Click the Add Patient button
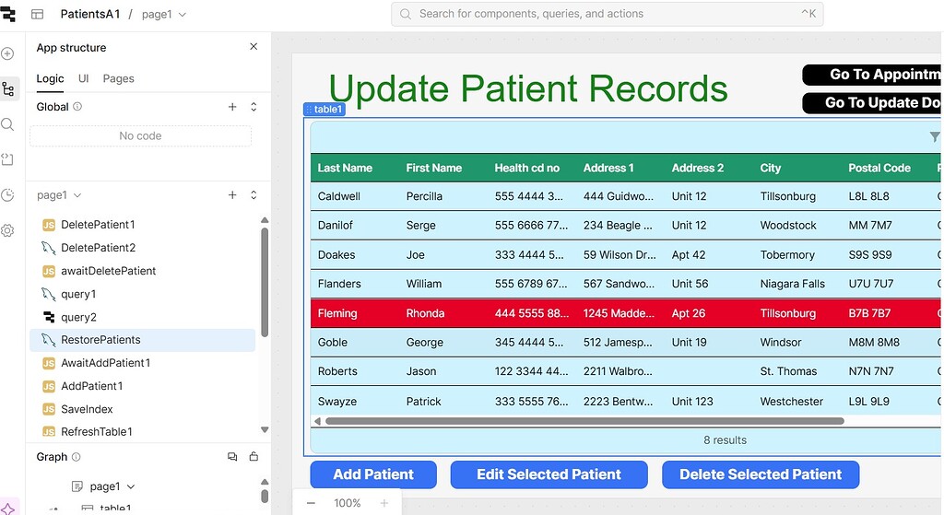This screenshot has height=515, width=944. pyautogui.click(x=373, y=474)
